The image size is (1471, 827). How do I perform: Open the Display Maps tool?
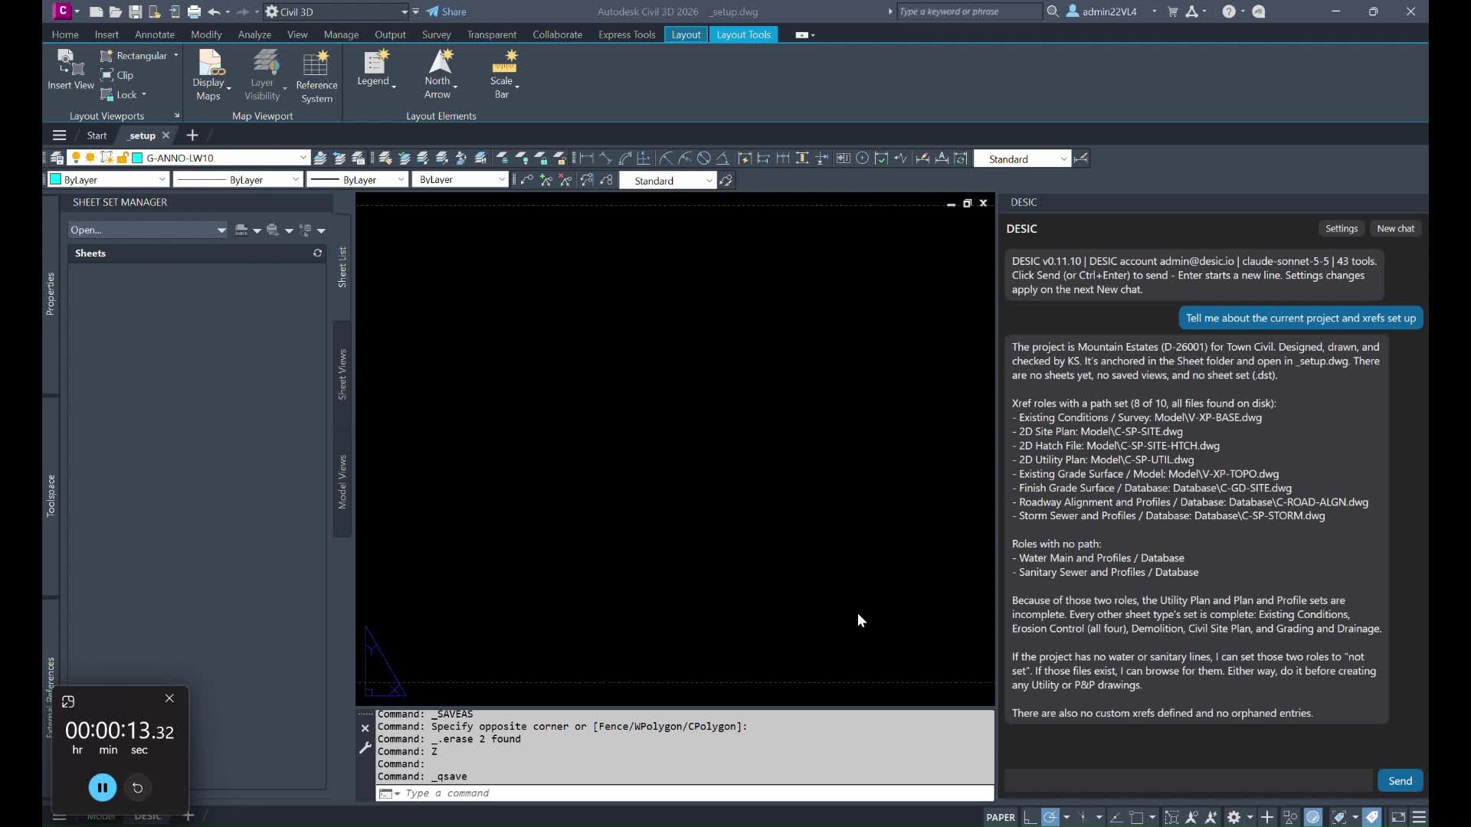(208, 74)
